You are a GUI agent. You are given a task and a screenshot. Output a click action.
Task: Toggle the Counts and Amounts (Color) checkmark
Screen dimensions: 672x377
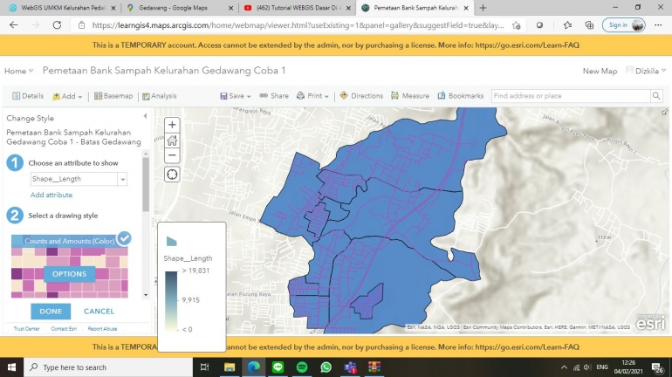[x=125, y=238]
